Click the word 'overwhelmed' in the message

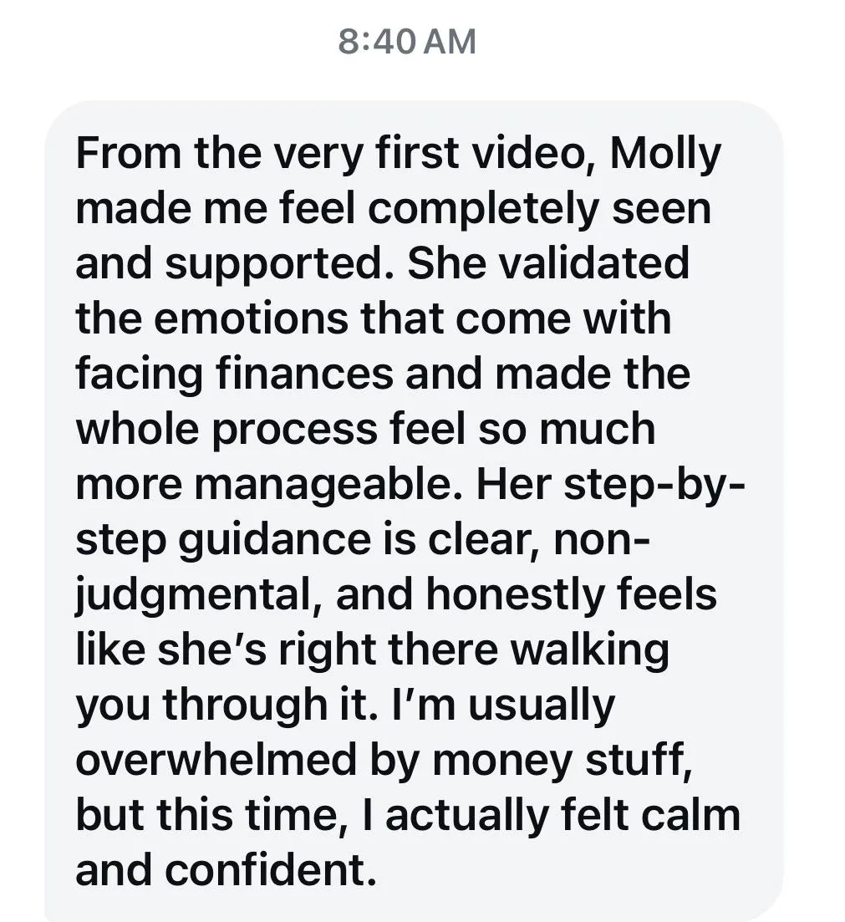[x=216, y=758]
